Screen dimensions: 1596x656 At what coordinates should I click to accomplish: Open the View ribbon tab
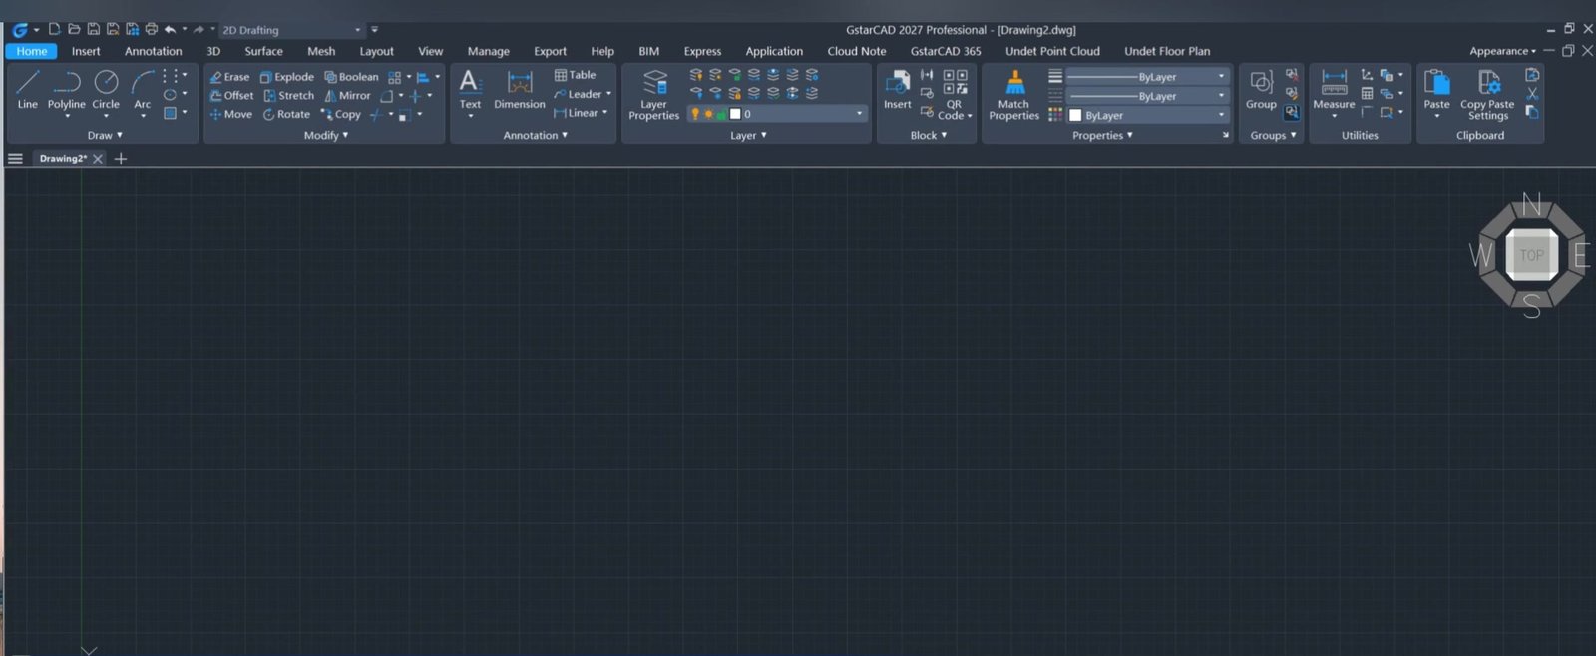431,51
